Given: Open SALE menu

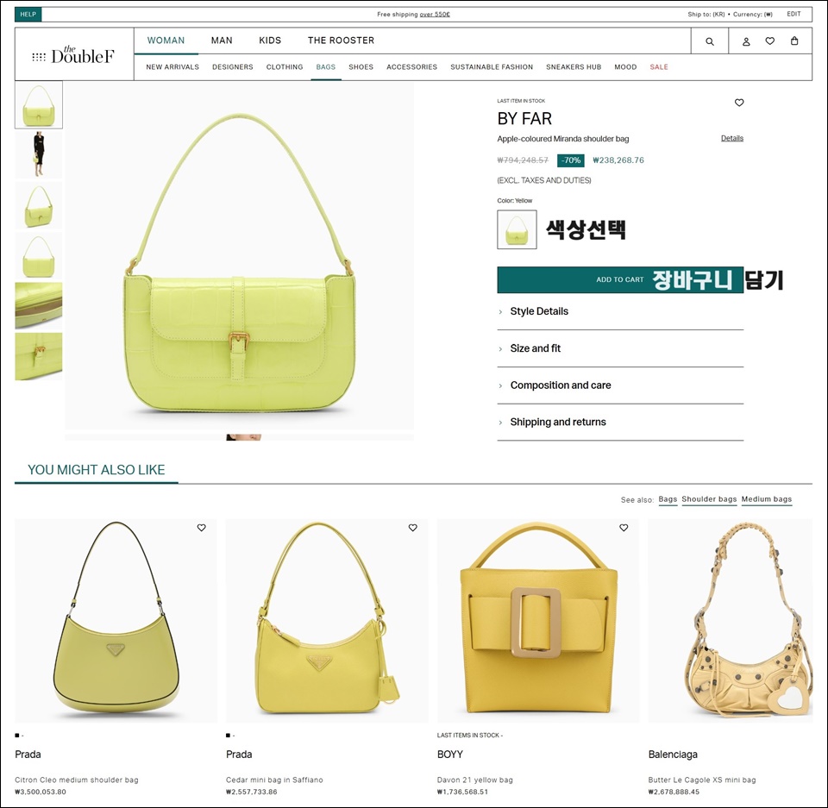Looking at the screenshot, I should tap(659, 67).
